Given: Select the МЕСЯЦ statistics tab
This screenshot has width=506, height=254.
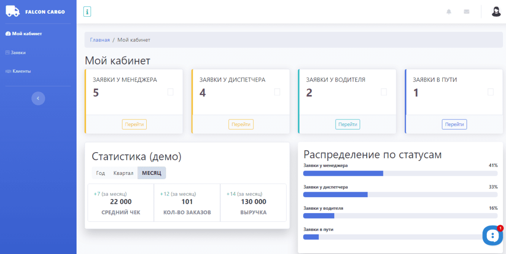Looking at the screenshot, I should (151, 173).
